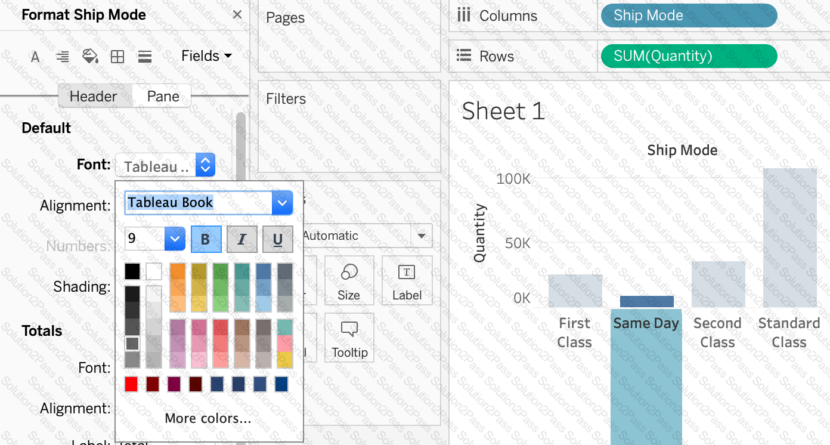830x445 pixels.
Task: Expand the Tableau Book font name dropdown
Action: pos(282,203)
